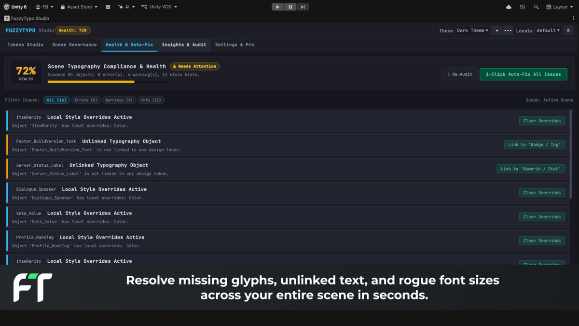579x326 pixels.
Task: Select the Errors (0) filter chip
Action: 86,100
